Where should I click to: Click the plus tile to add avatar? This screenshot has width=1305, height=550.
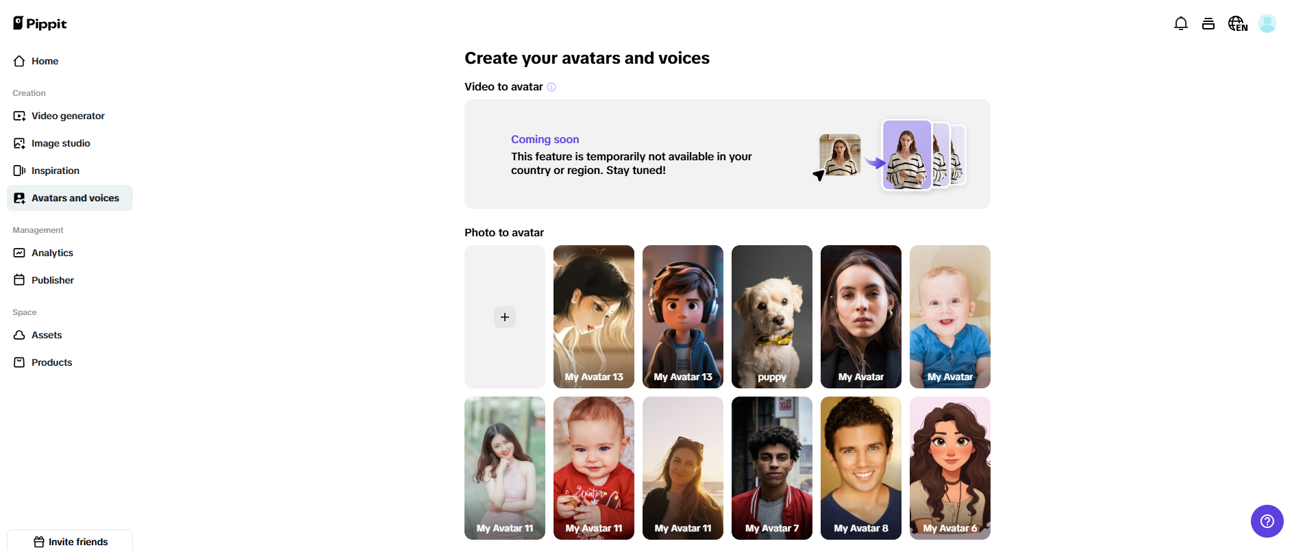(505, 317)
